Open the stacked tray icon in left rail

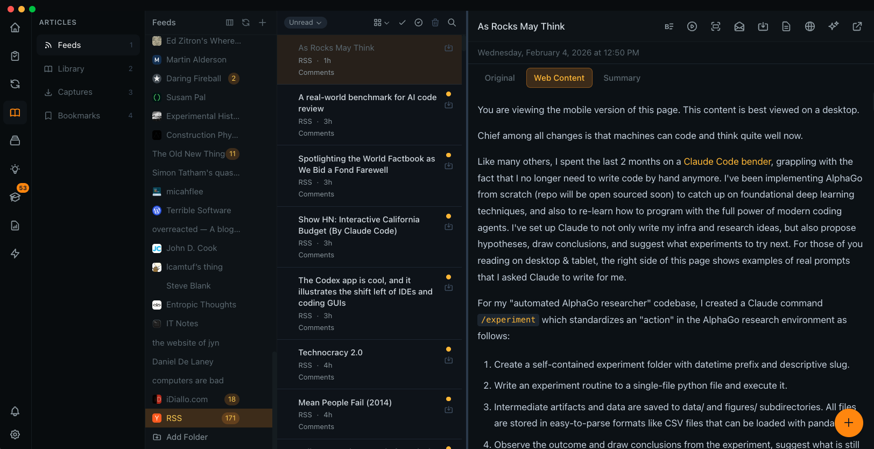tap(15, 141)
